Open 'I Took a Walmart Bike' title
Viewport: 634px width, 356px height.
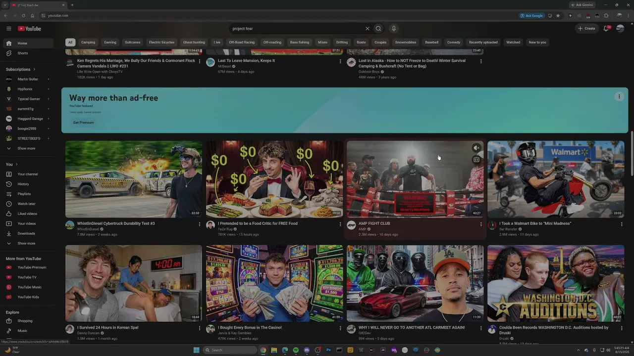(535, 223)
